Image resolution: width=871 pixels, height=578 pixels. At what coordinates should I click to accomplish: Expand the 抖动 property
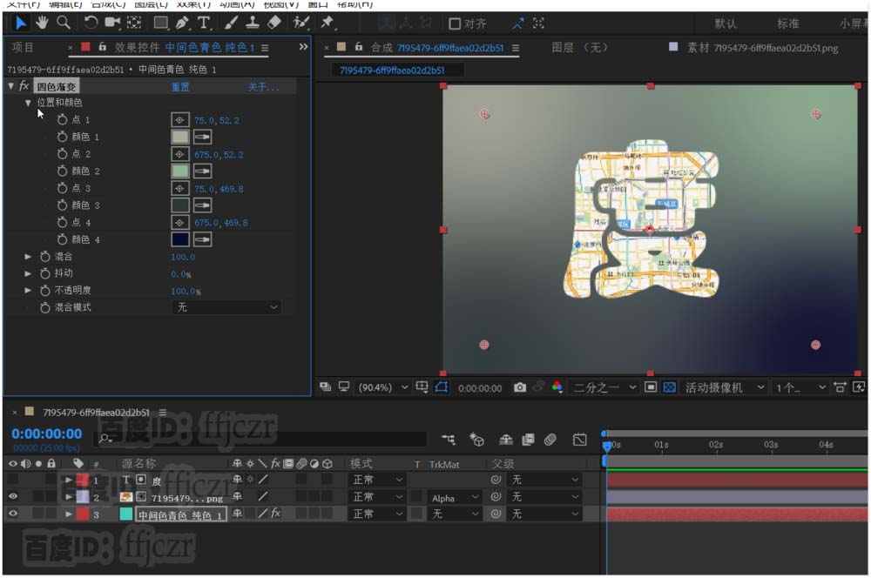coord(28,273)
